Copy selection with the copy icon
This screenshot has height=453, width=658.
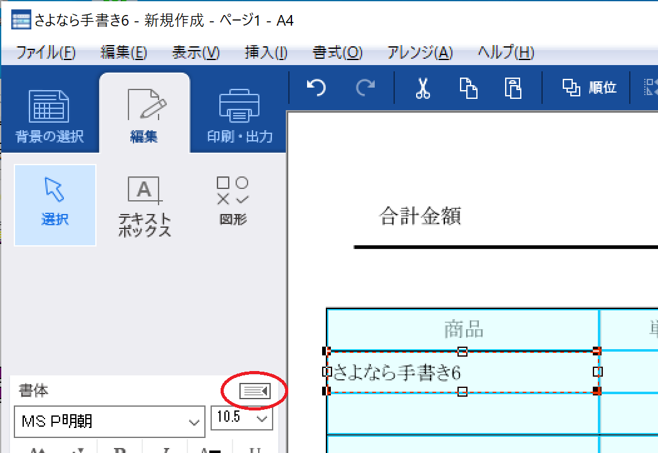468,88
